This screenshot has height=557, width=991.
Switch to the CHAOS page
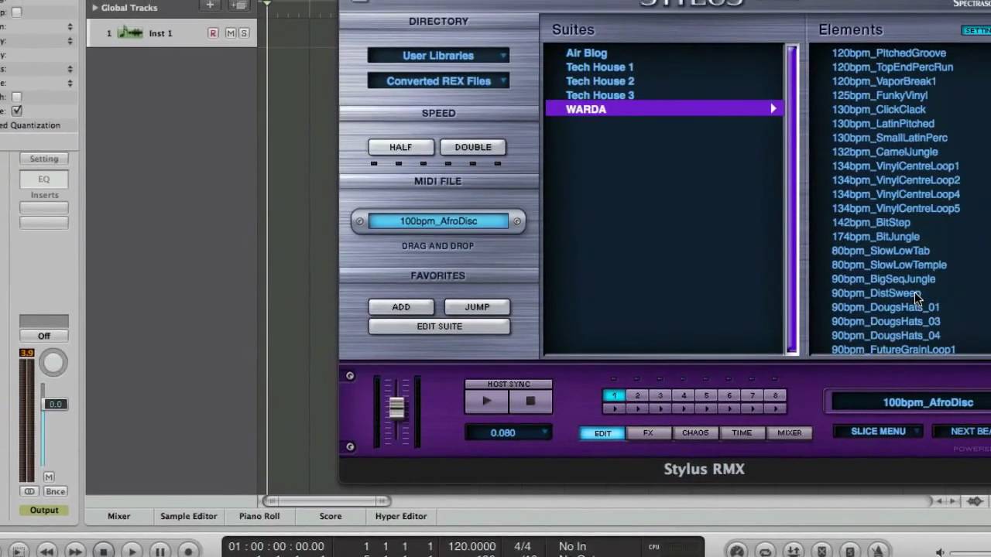point(695,433)
